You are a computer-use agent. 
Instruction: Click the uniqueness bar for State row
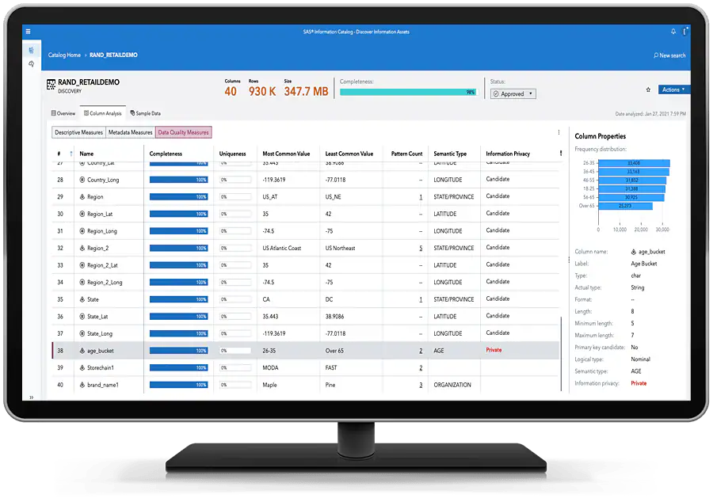(x=235, y=299)
